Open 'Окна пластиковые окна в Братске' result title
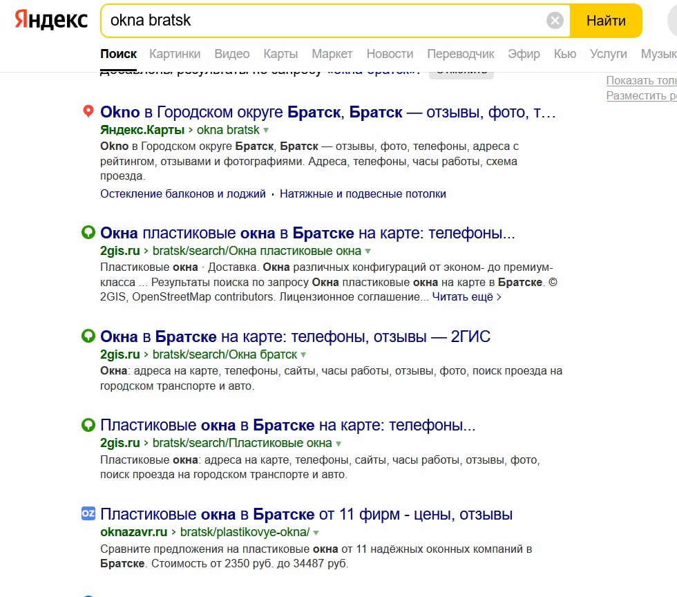The width and height of the screenshot is (677, 597). [x=307, y=234]
